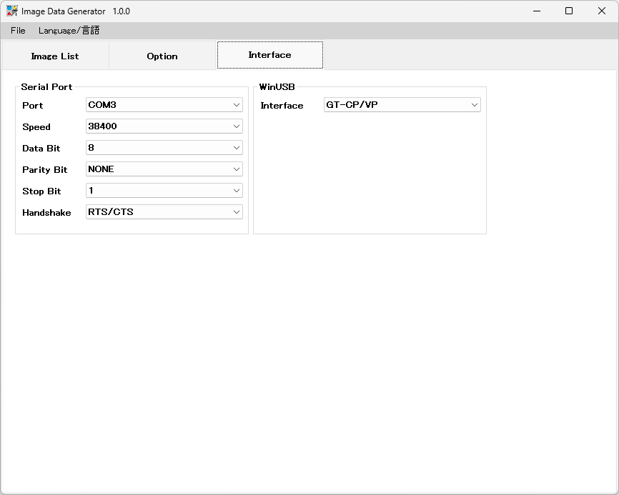Open the Language/言語 menu

pyautogui.click(x=69, y=31)
